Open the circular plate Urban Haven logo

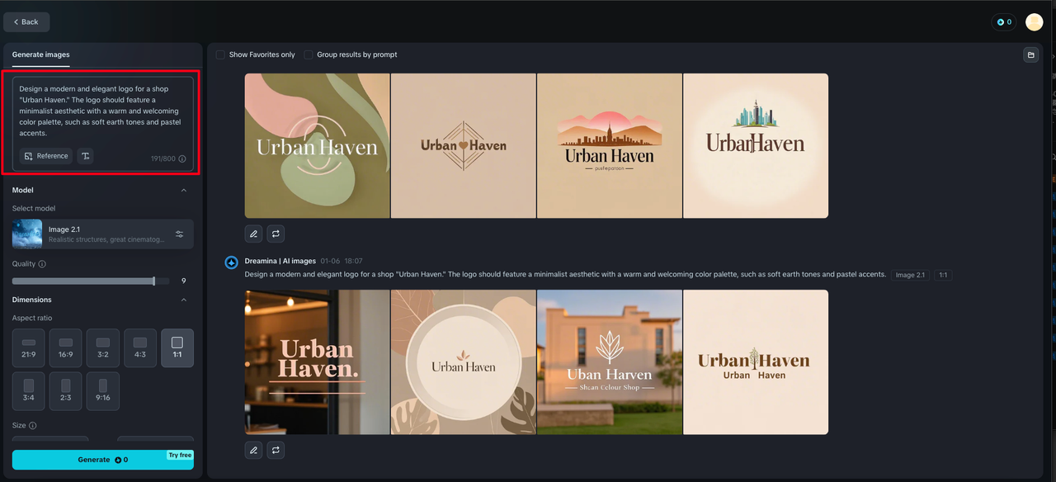click(x=464, y=362)
